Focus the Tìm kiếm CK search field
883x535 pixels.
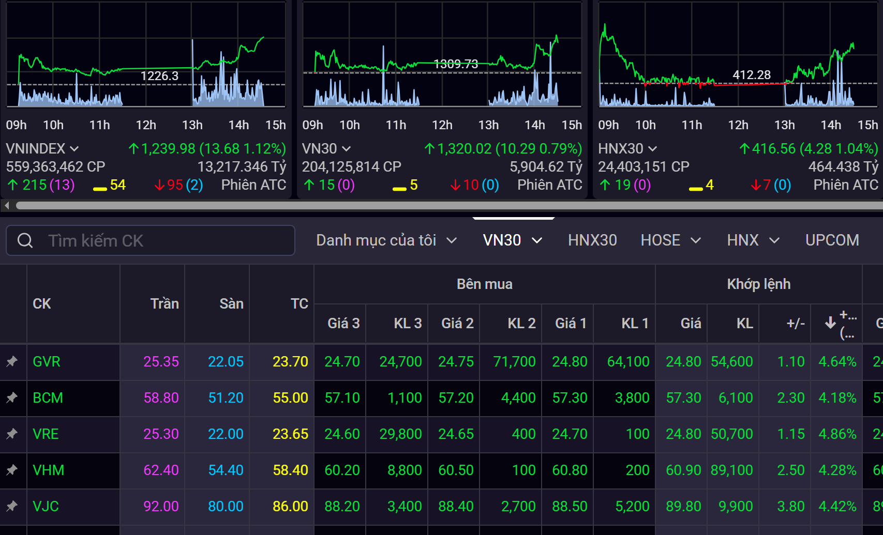[151, 240]
